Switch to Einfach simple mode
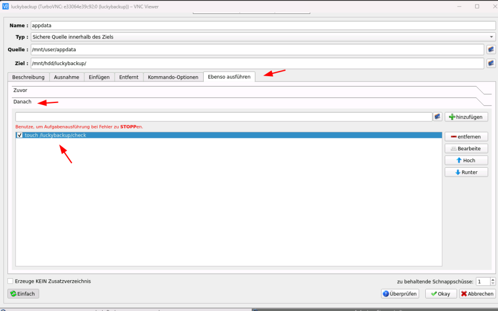Image resolution: width=498 pixels, height=311 pixels. pos(23,294)
